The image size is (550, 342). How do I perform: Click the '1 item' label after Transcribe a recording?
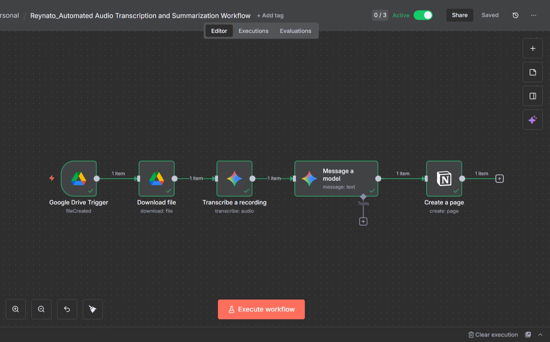[274, 178]
